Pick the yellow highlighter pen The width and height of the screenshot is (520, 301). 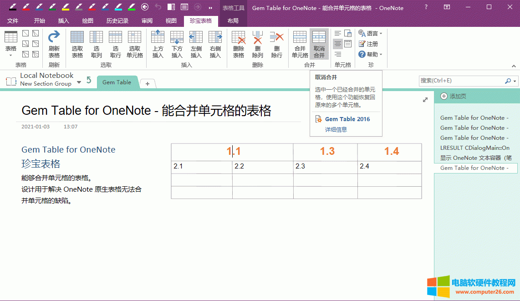tap(66, 7)
